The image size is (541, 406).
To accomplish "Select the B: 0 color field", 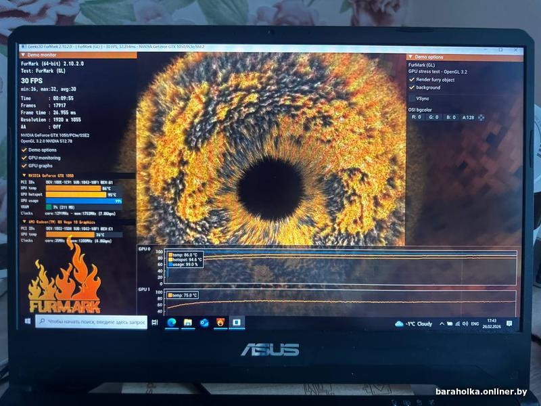I will [x=451, y=117].
